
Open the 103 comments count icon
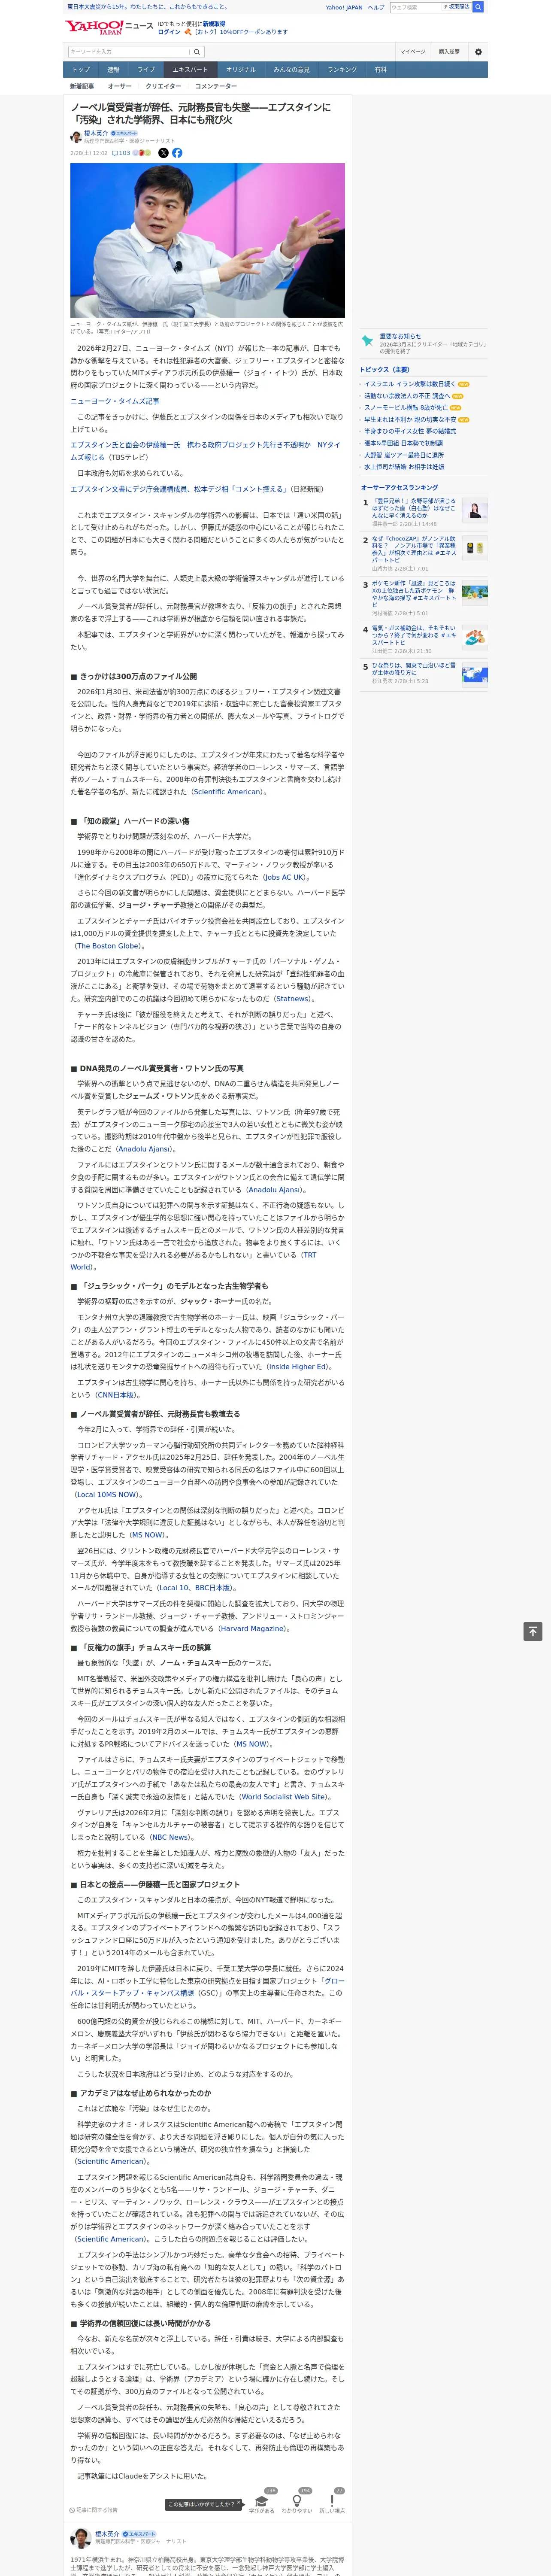point(121,153)
